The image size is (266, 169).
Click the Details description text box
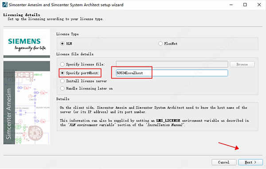point(157,117)
